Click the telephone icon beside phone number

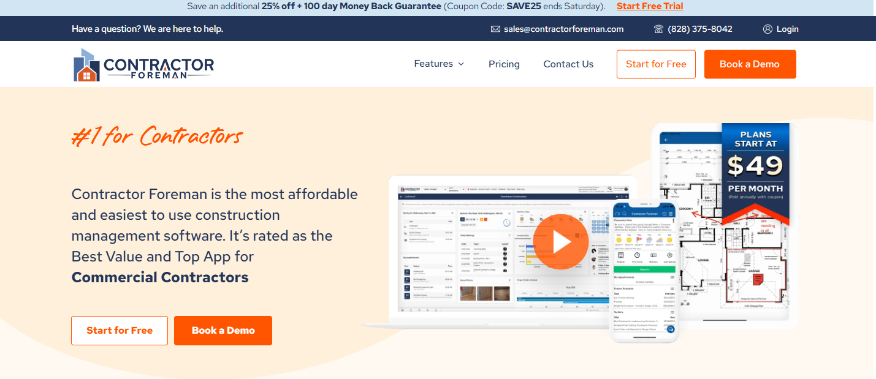(659, 29)
